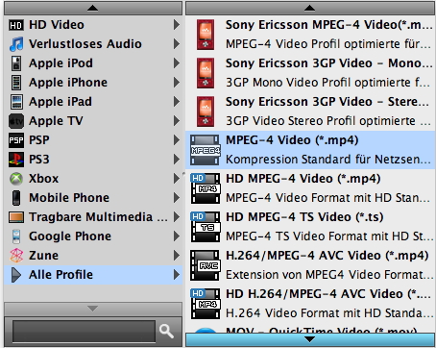Image resolution: width=436 pixels, height=348 pixels.
Task: Expand the HD Video submenu arrow
Action: tap(177, 25)
